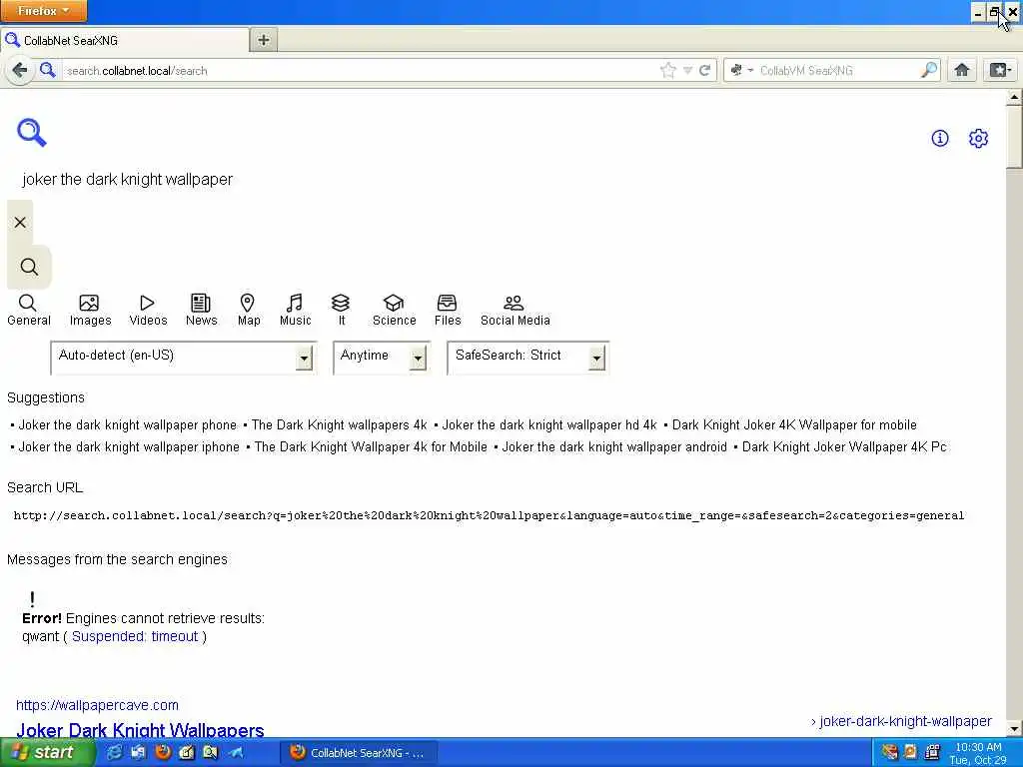Switch to Social Media category

click(514, 311)
